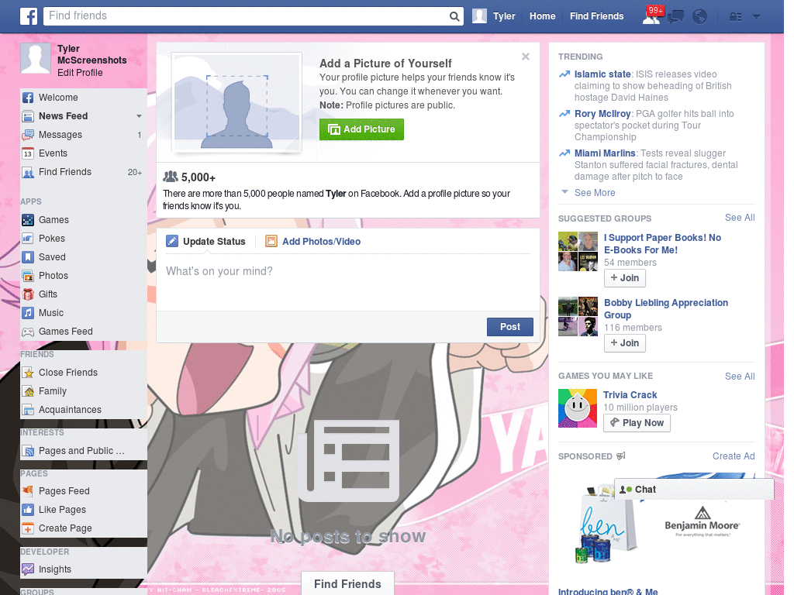Click the green Add Picture button

[361, 129]
